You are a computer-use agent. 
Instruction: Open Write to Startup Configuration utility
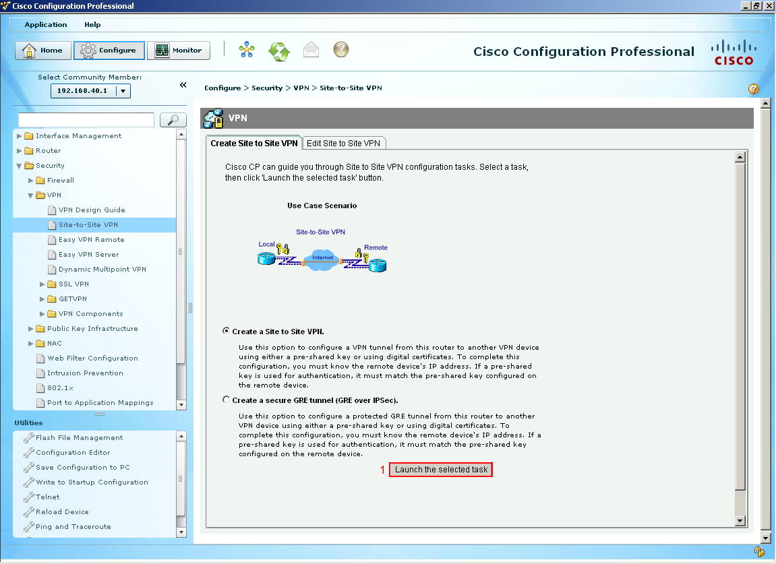click(x=92, y=482)
